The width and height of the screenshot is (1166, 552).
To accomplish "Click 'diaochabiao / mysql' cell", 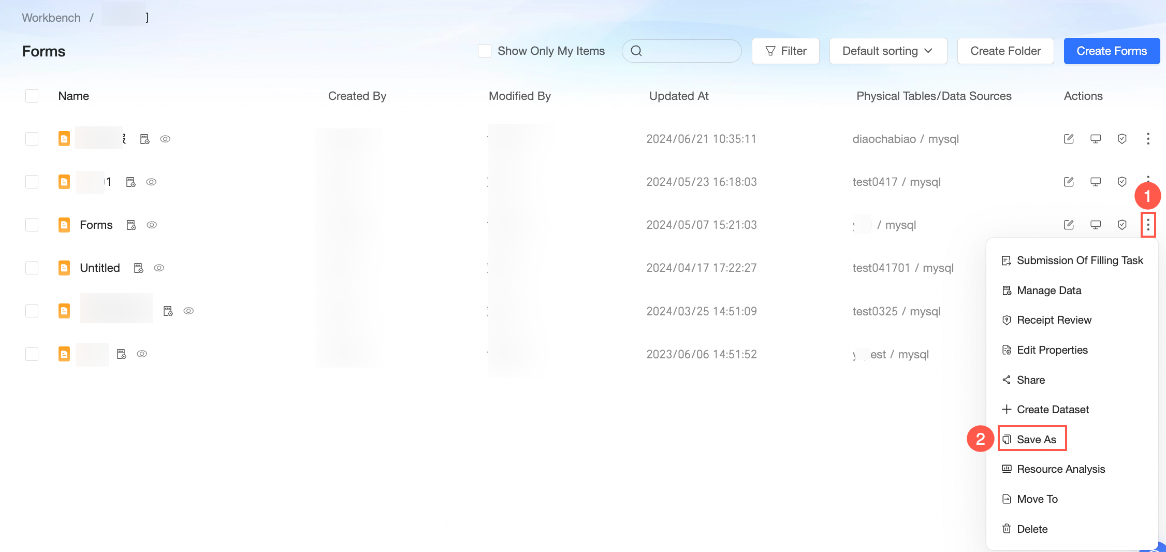I will (x=906, y=139).
